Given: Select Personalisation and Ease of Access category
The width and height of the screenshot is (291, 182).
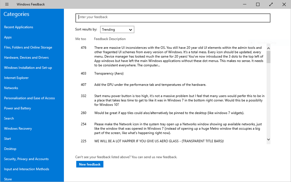Looking at the screenshot, I should pos(30,98).
